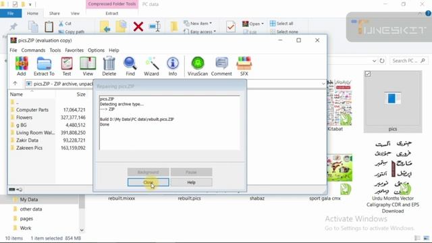Open the View tool in WinRAR
432x243 pixels.
click(x=88, y=66)
